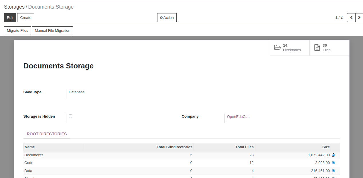Remove the Data directory using trash icon

point(333,171)
